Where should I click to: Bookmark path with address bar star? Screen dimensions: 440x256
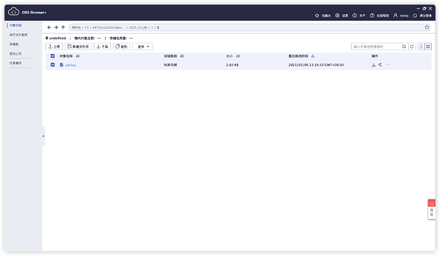coord(427,27)
